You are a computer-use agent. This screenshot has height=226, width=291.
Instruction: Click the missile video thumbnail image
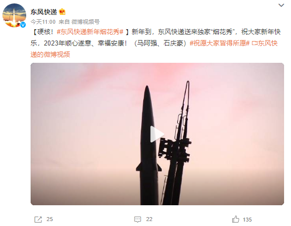(158, 134)
